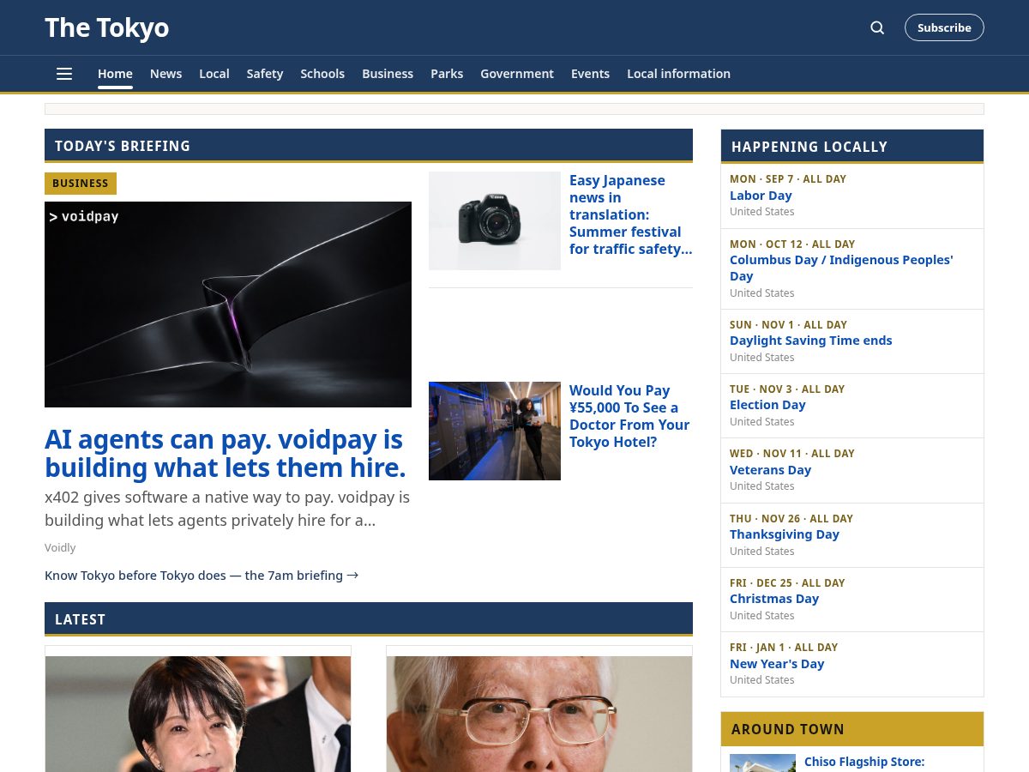Open the Local information nav item
The width and height of the screenshot is (1029, 772).
click(678, 74)
